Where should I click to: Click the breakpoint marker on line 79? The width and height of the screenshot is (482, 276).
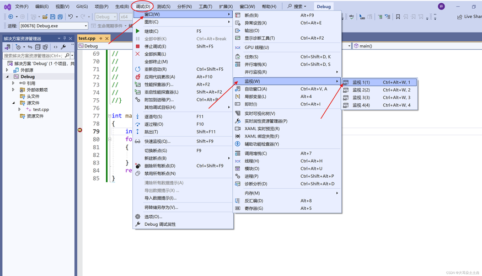80,130
